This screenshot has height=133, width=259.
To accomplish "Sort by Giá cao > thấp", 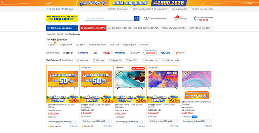I will 171,60.
